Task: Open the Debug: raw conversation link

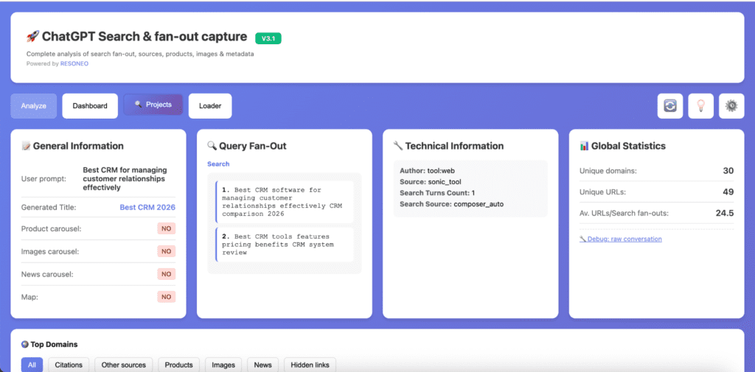Action: (x=621, y=239)
